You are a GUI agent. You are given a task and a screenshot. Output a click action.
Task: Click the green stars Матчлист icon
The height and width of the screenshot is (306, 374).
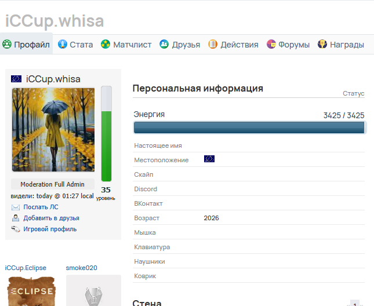click(106, 44)
